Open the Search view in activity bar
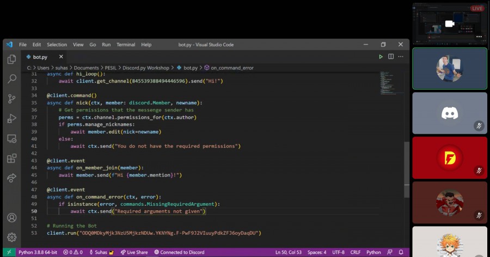This screenshot has width=490, height=257. 11,79
